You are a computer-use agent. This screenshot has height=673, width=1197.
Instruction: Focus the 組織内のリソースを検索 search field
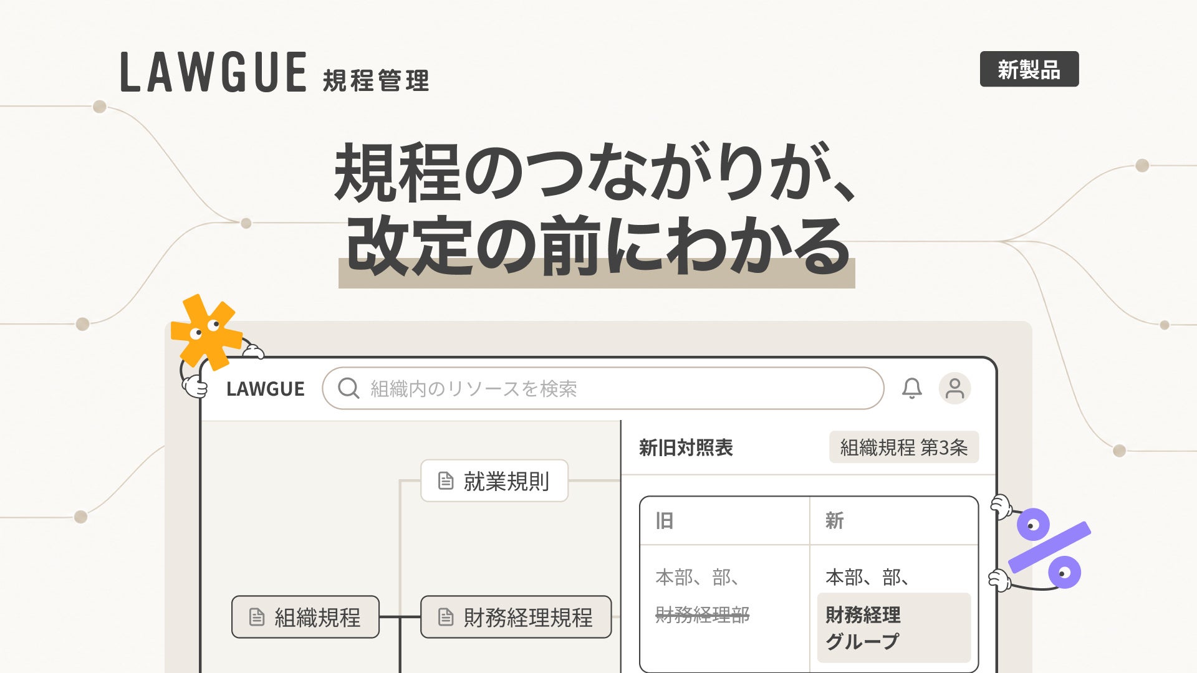(x=603, y=388)
